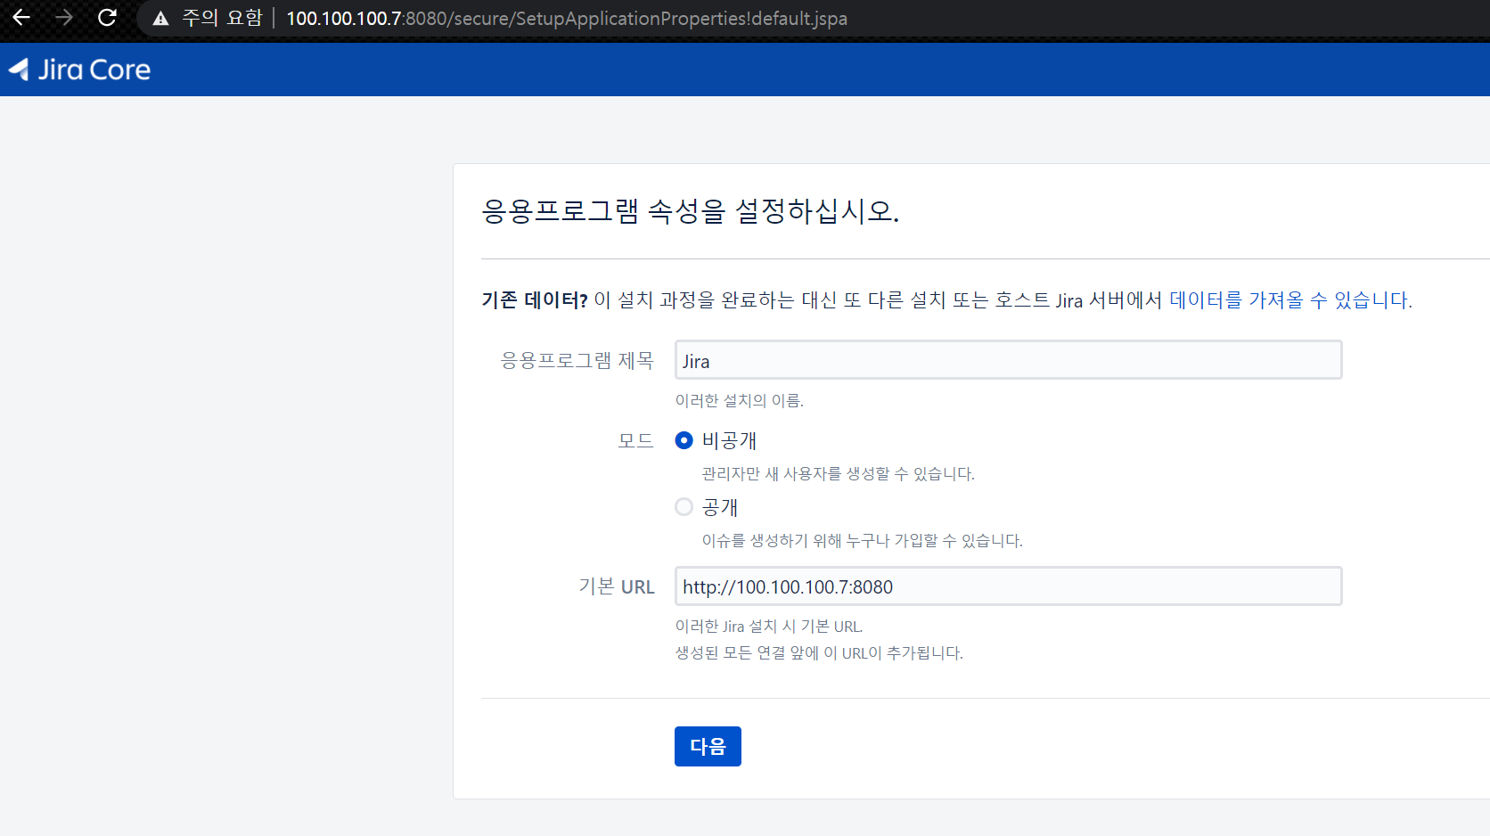The image size is (1490, 836).
Task: Open the 데이터를 가져올 수 있습니다 link
Action: pos(1290,300)
